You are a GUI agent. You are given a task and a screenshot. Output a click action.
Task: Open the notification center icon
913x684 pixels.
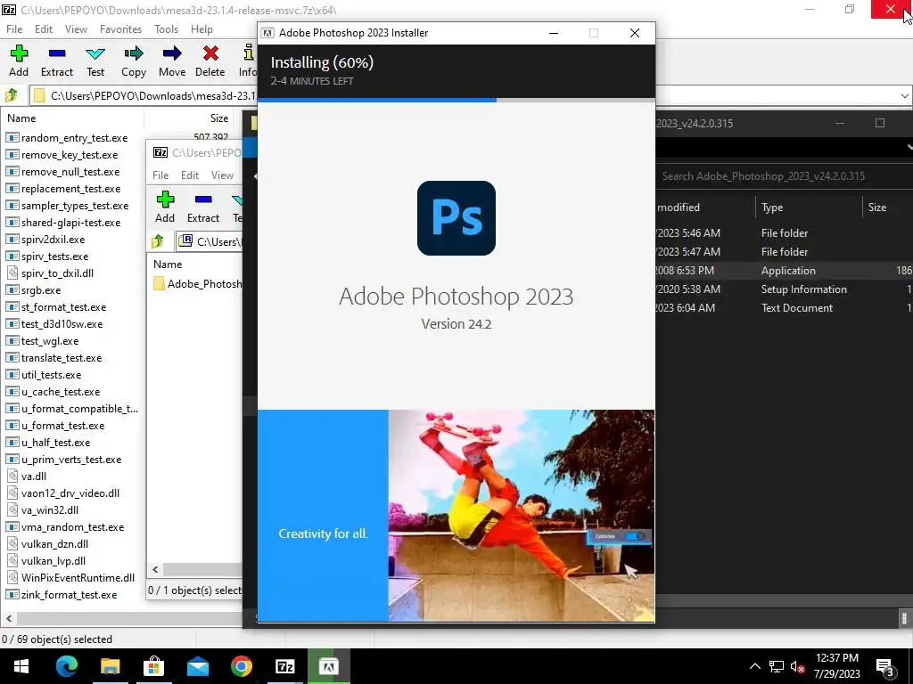click(885, 666)
